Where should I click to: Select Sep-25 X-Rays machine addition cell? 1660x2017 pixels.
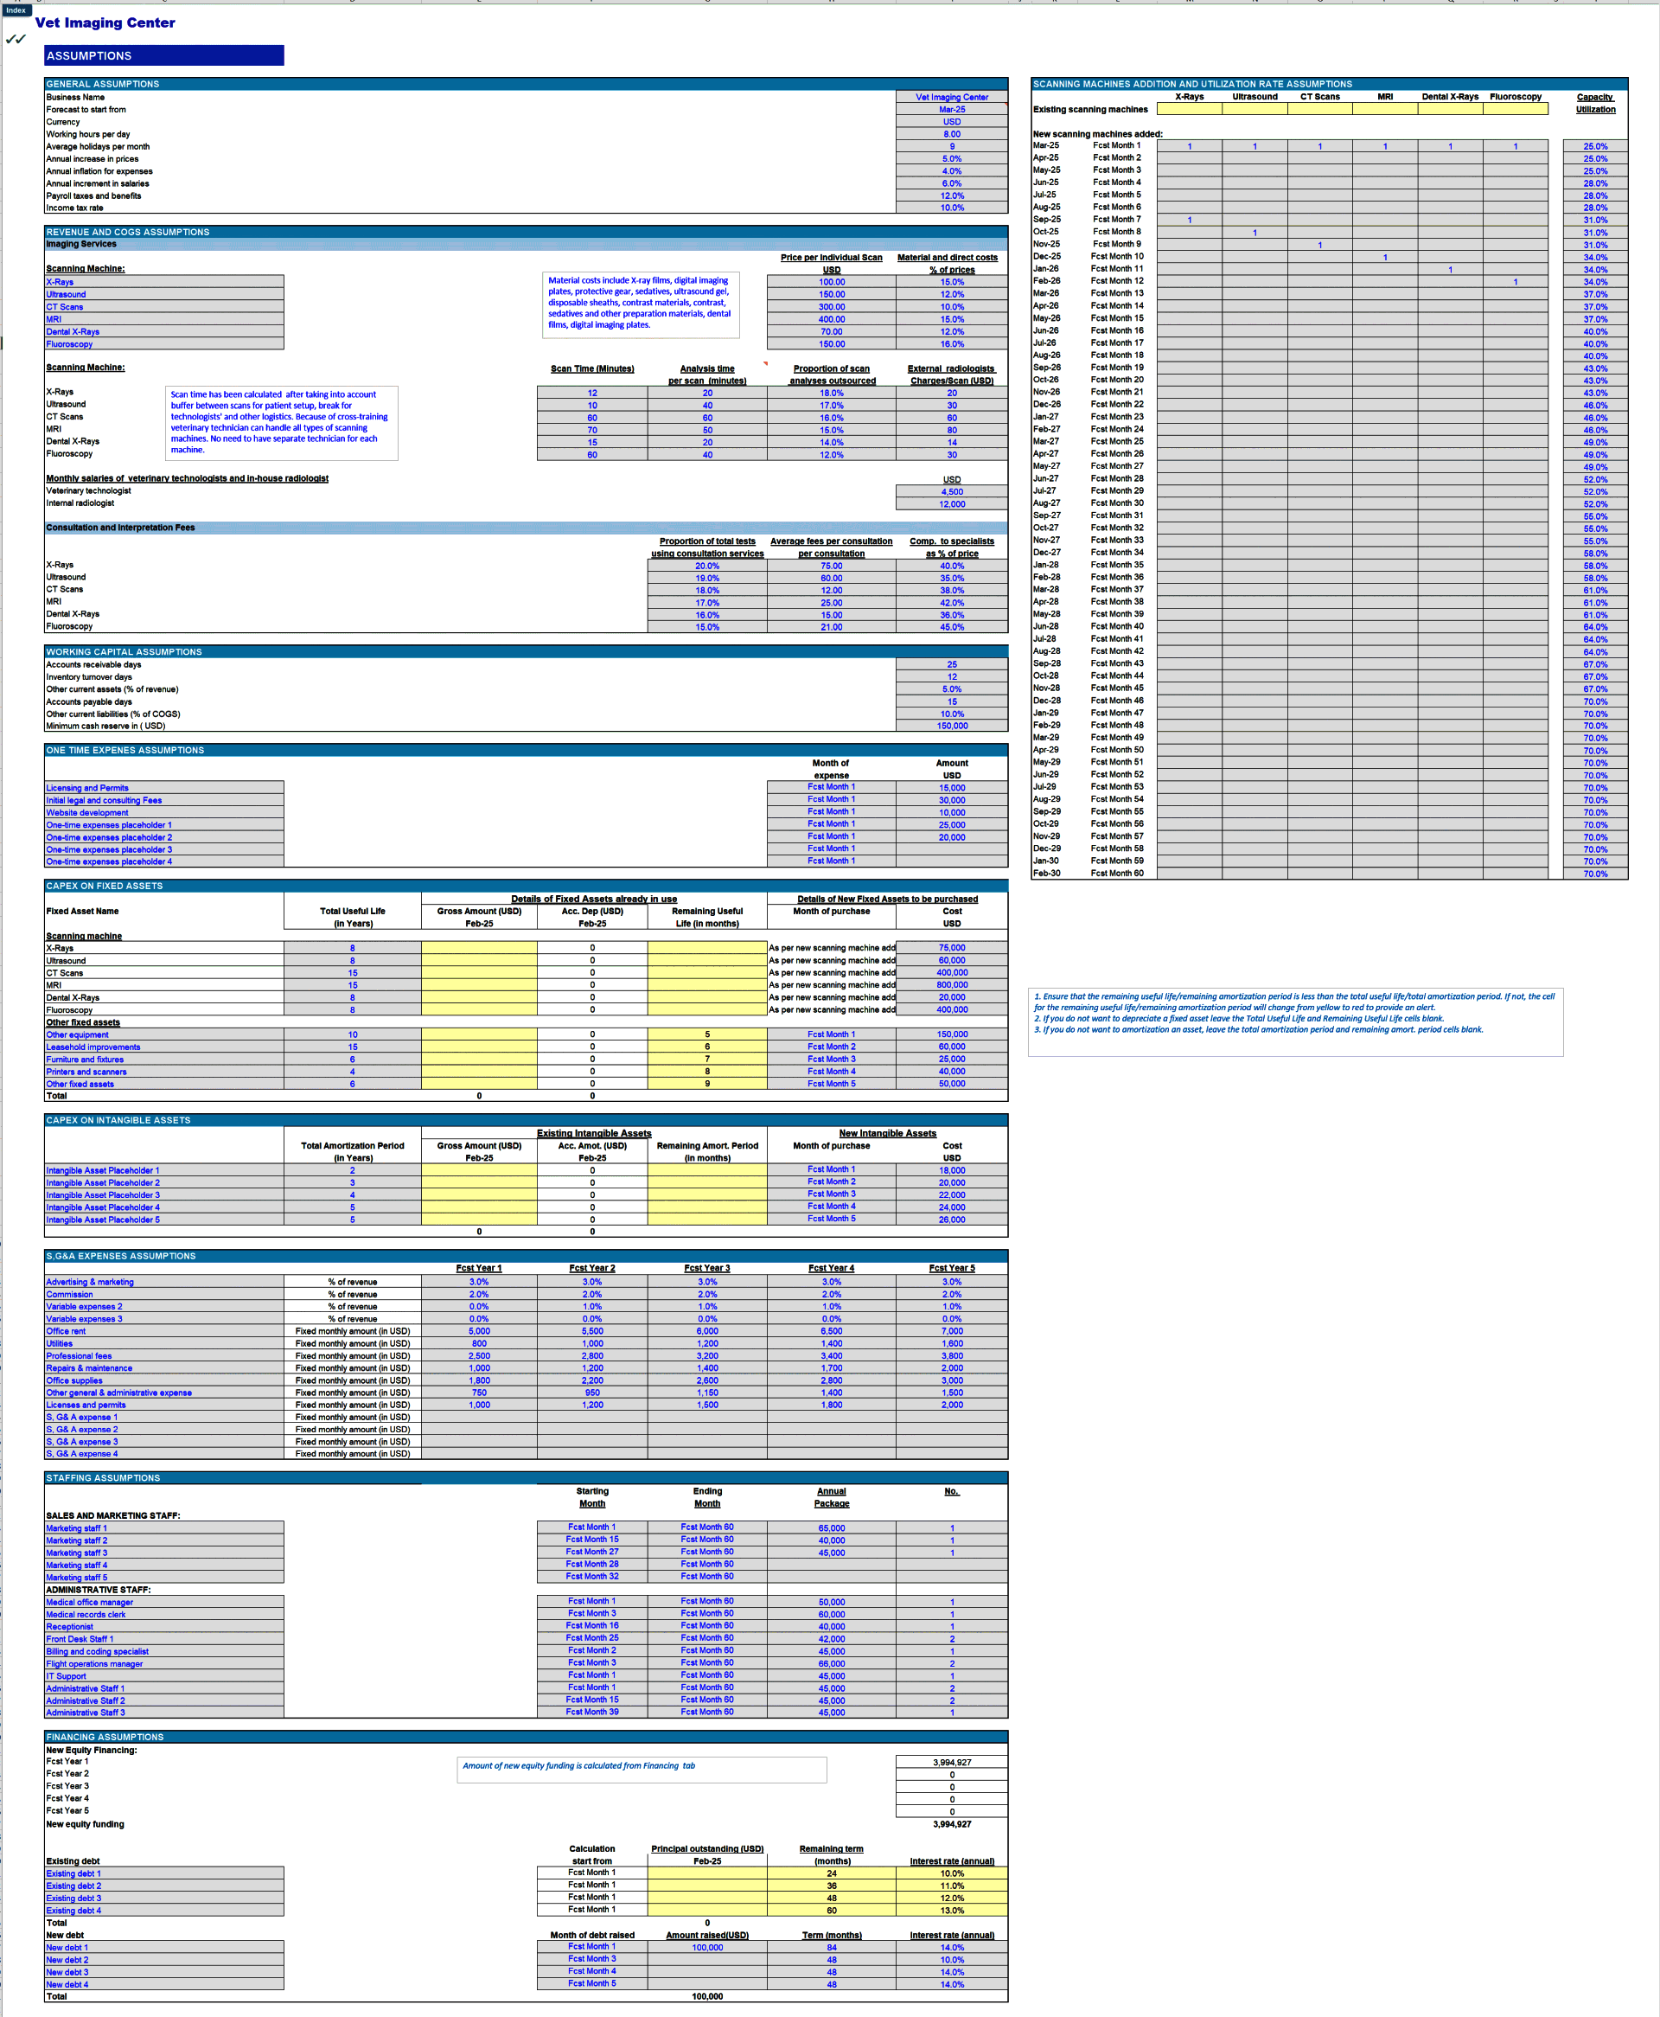(x=1189, y=220)
